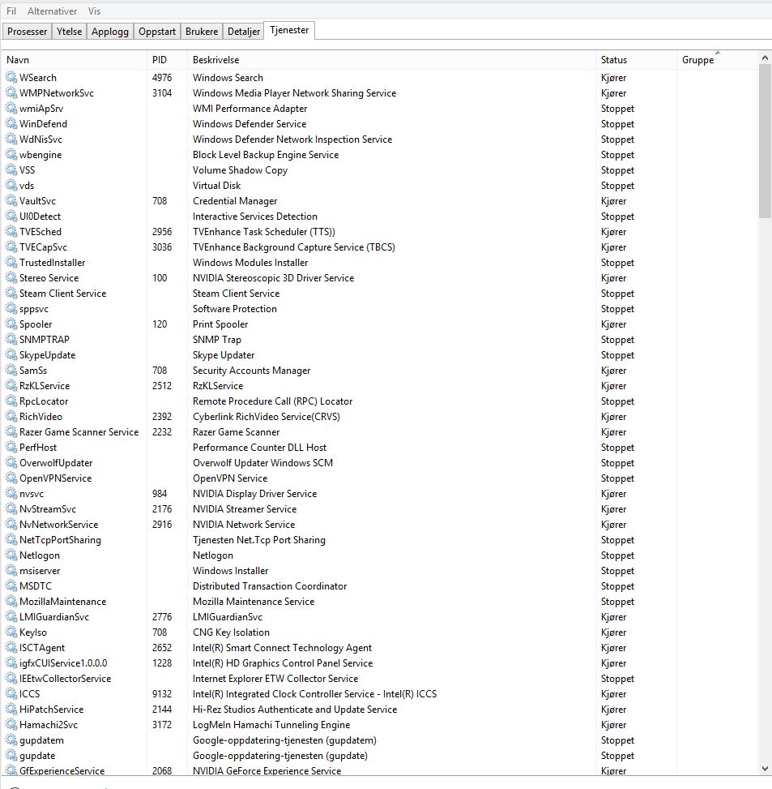Click the gear icon next to RzKLService
This screenshot has width=772, height=789.
(x=11, y=385)
